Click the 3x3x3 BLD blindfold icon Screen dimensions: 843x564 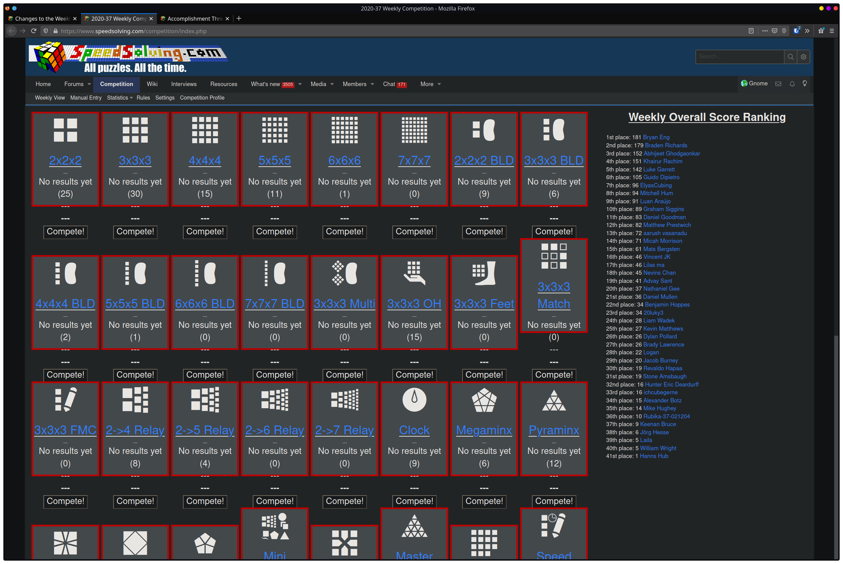click(554, 129)
